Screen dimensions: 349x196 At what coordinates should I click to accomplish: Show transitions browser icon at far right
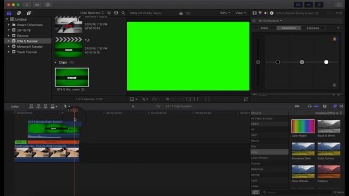pos(341,106)
